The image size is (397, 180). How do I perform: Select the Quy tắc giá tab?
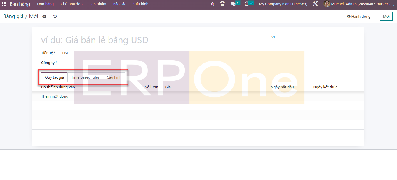(x=54, y=77)
